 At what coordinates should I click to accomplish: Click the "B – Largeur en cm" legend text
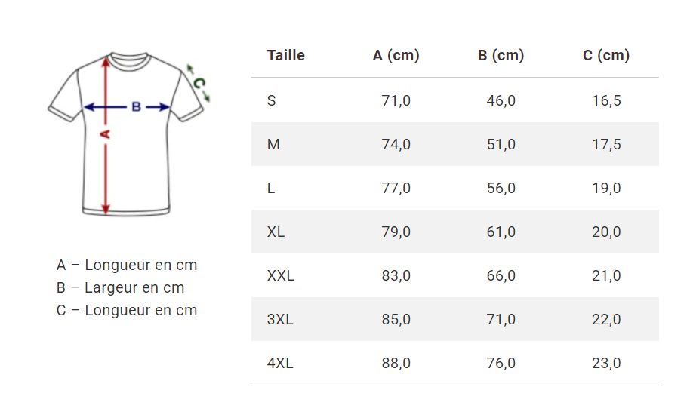click(120, 287)
